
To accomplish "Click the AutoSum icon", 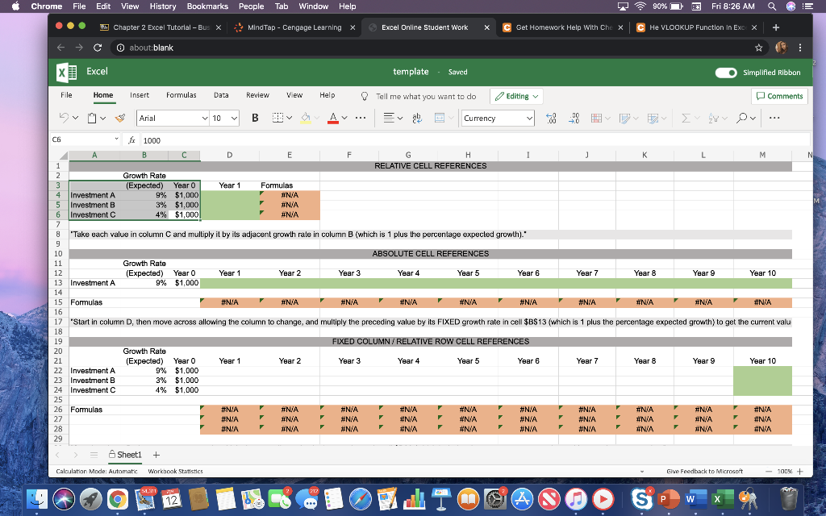I will [686, 118].
